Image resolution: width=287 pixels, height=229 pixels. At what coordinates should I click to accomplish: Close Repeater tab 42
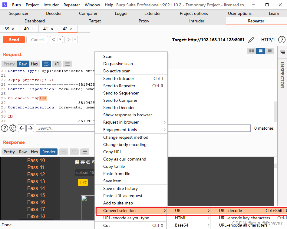(x=71, y=29)
